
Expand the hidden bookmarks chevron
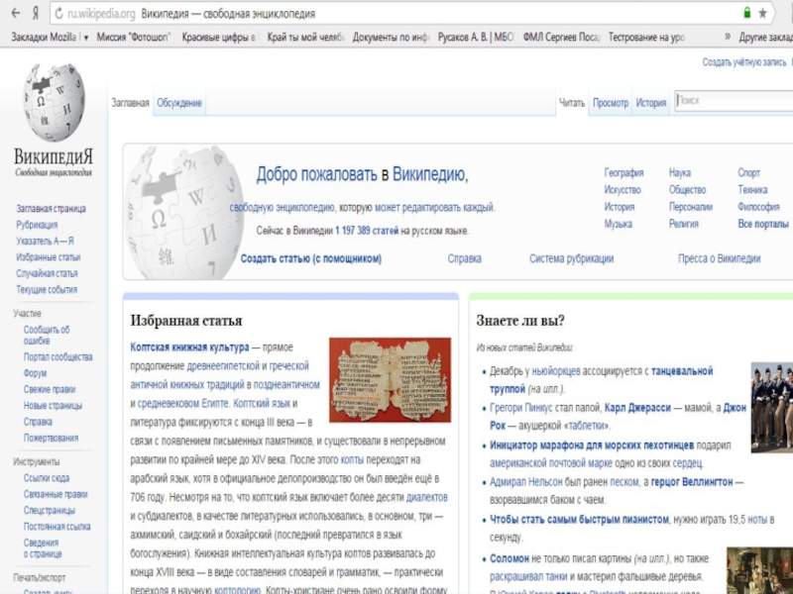click(728, 37)
